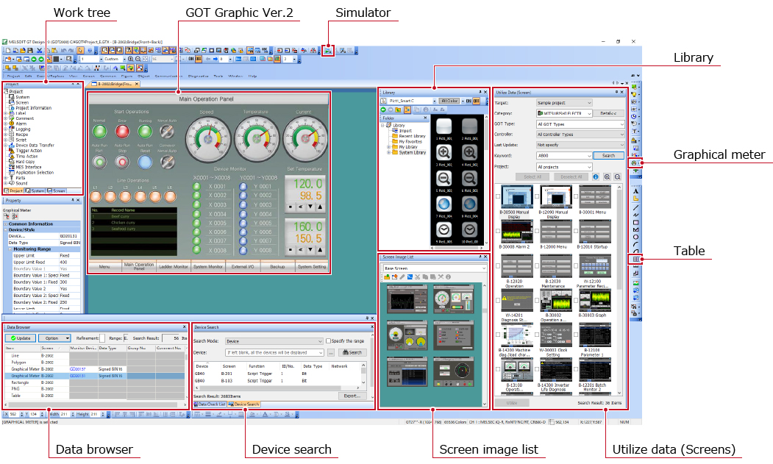The image size is (773, 464).
Task: Click the blue info icon in Utilize Data panel
Action: pyautogui.click(x=596, y=176)
